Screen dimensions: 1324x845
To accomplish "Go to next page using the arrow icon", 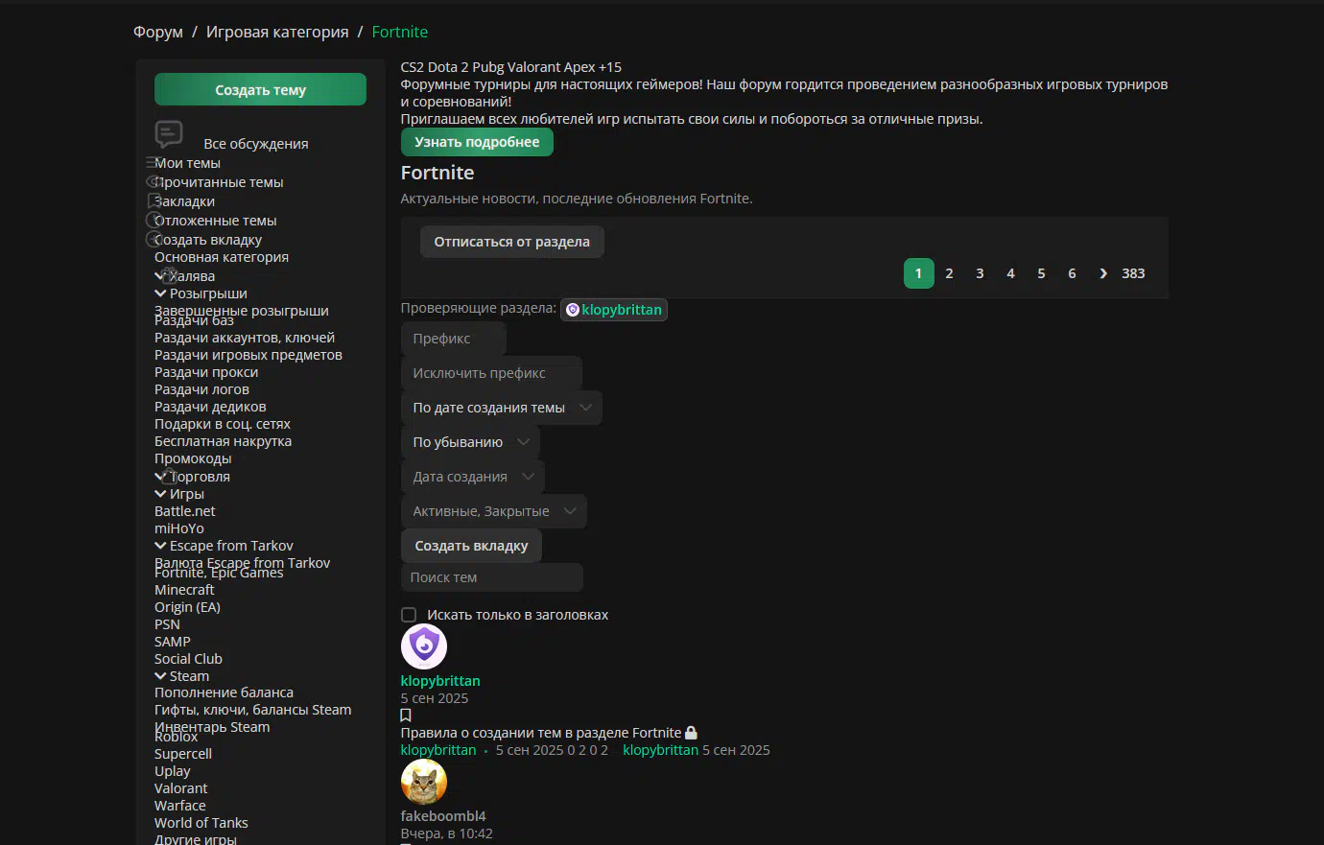I will 1103,273.
